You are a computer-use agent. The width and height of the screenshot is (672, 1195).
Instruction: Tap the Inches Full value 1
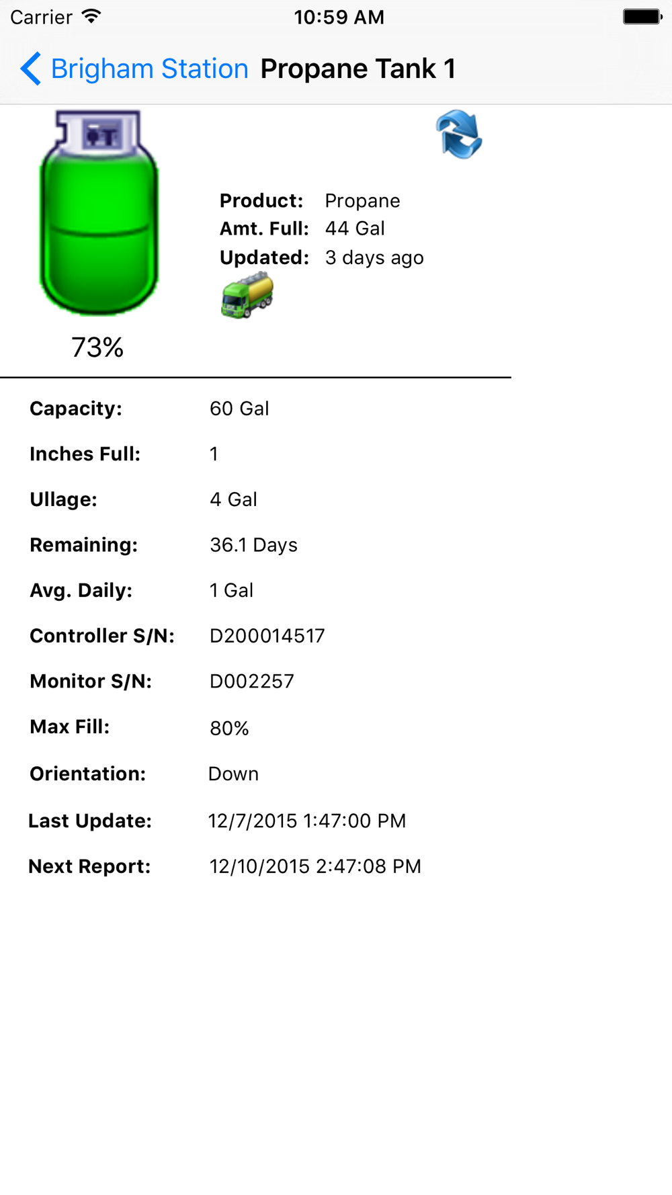click(x=214, y=454)
